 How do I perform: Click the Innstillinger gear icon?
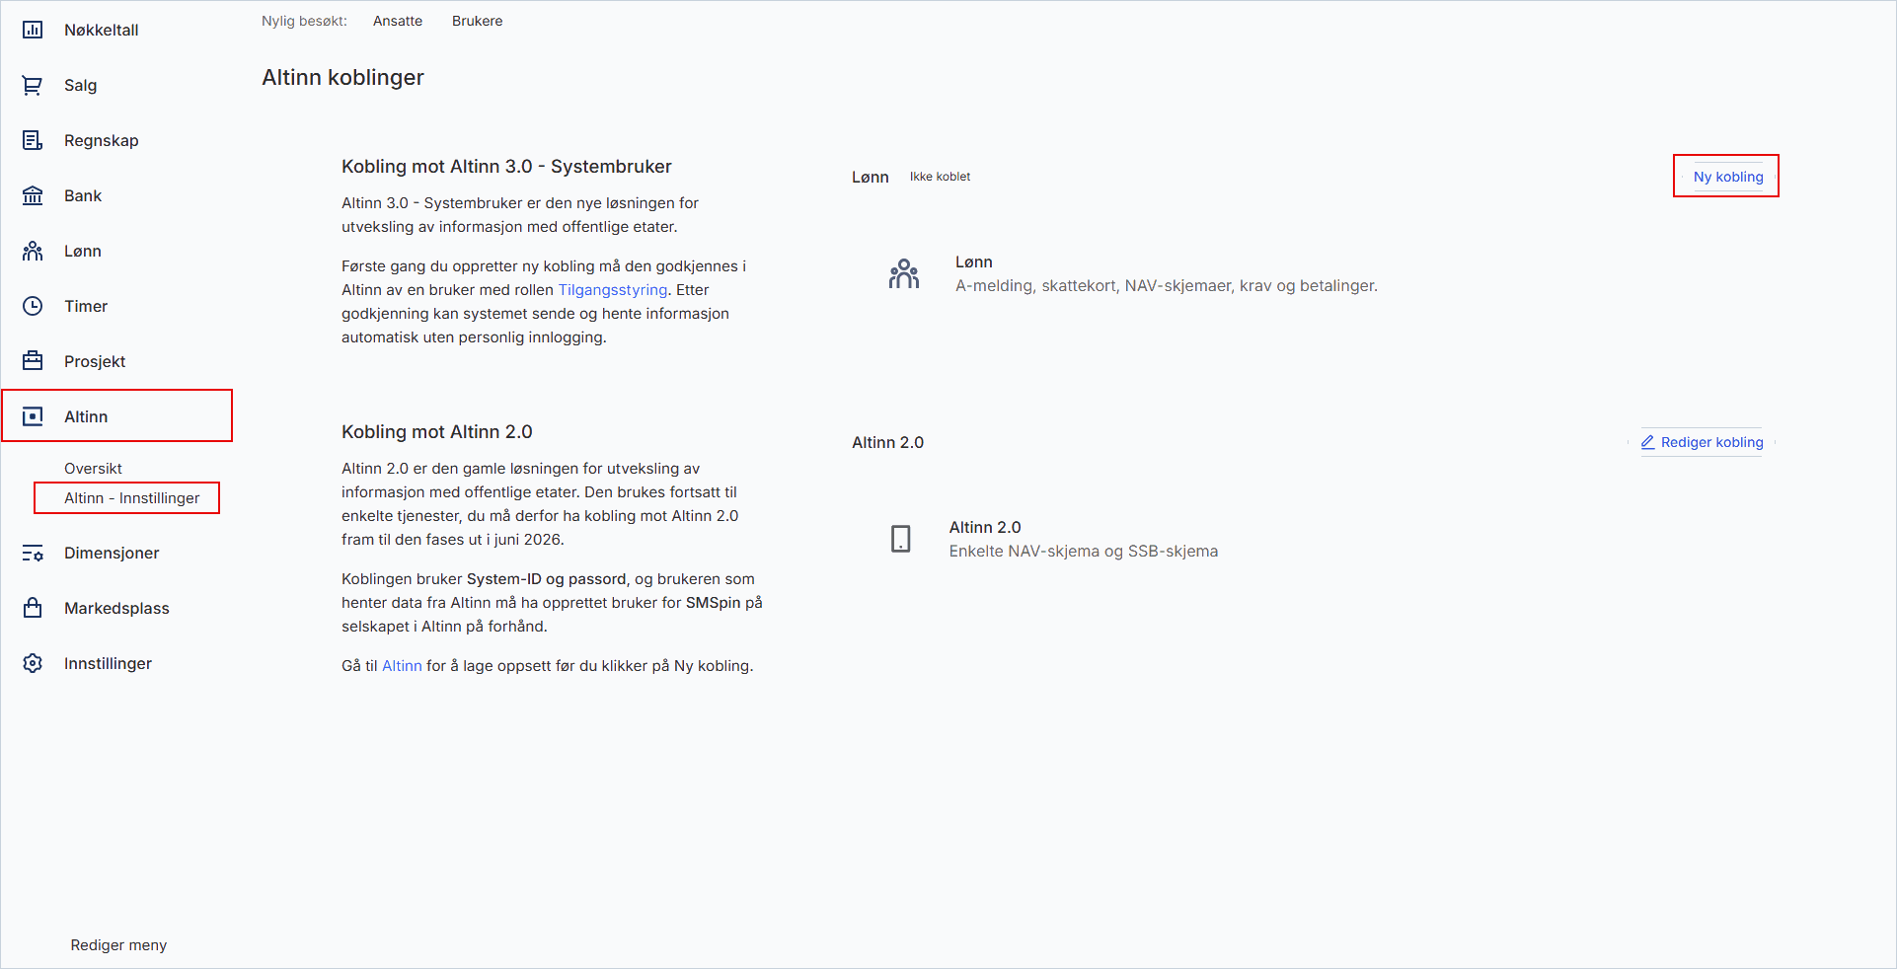[33, 664]
